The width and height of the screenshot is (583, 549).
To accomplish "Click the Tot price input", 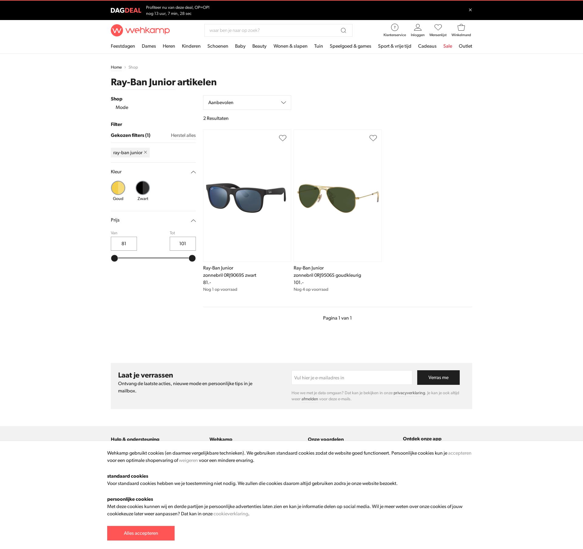I will (183, 244).
